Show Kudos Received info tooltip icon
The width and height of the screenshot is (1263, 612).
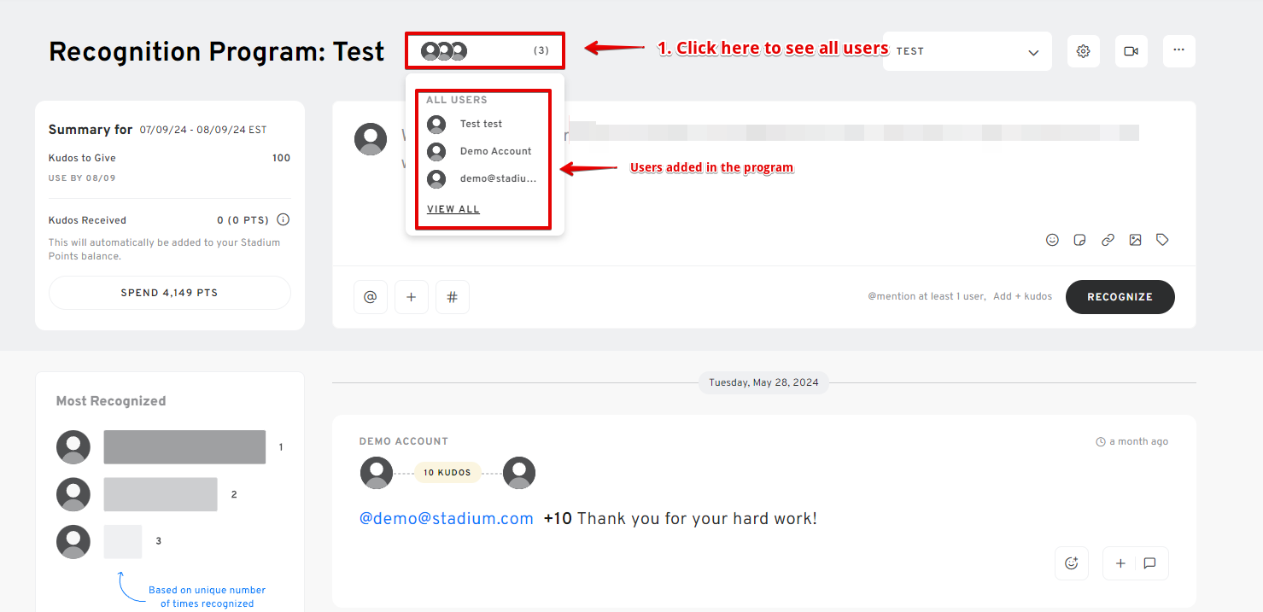click(284, 219)
